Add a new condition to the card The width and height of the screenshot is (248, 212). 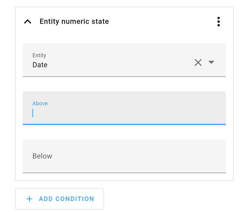pyautogui.click(x=59, y=199)
